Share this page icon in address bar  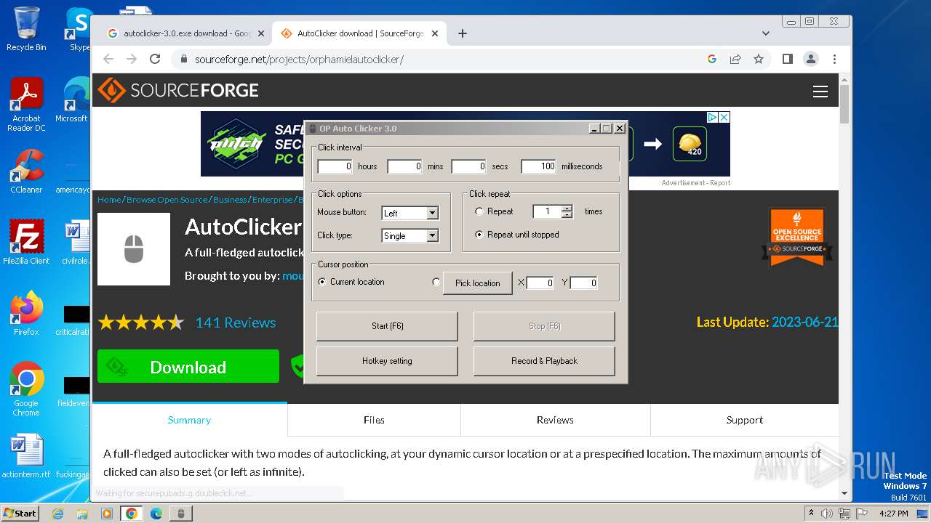(x=735, y=59)
